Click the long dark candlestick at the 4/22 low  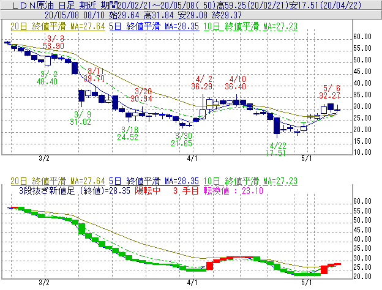277,126
